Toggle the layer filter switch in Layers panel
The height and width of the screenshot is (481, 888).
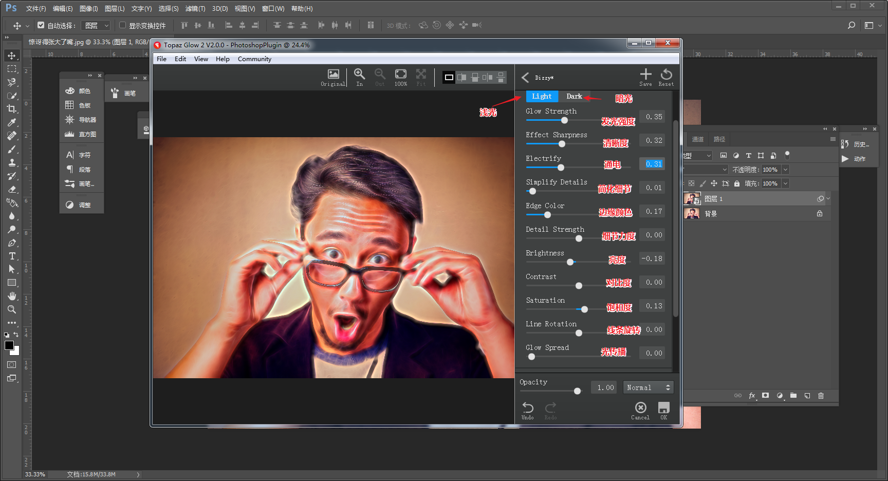point(787,155)
